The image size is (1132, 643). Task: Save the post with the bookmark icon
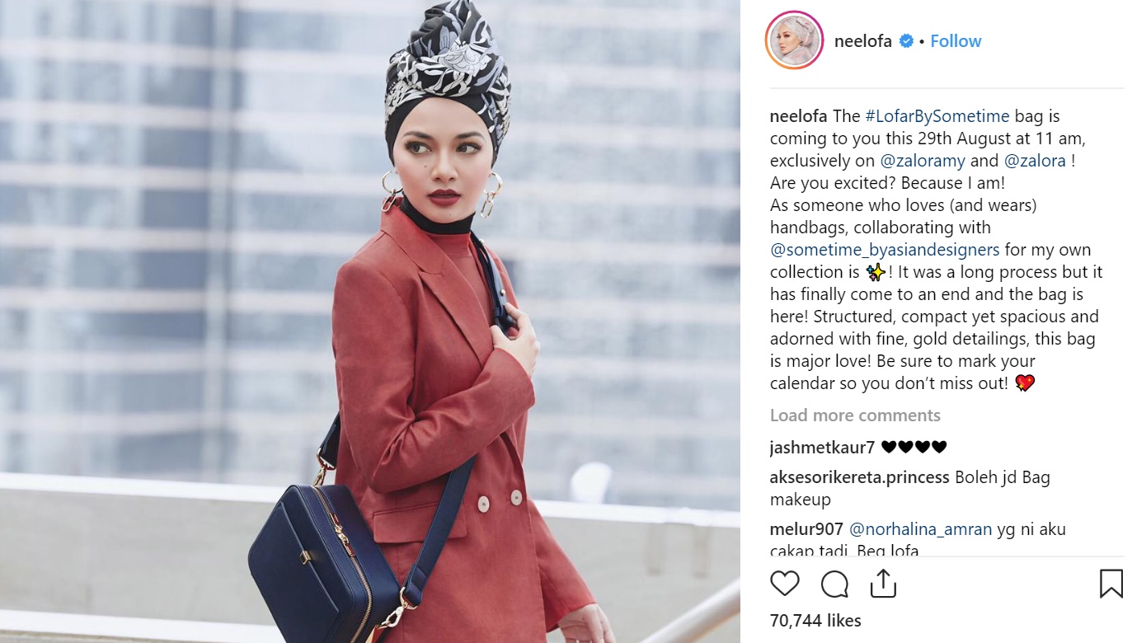tap(1111, 584)
